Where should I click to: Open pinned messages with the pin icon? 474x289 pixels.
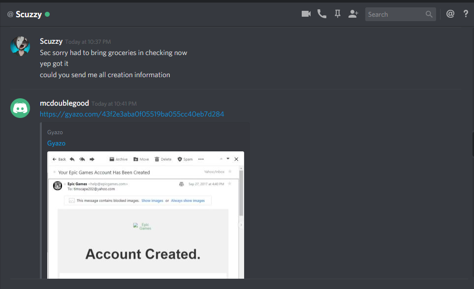click(337, 14)
